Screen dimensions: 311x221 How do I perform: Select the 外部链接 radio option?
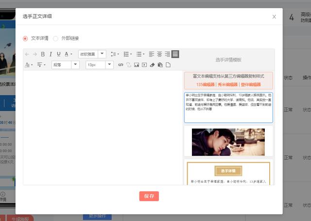click(55, 38)
